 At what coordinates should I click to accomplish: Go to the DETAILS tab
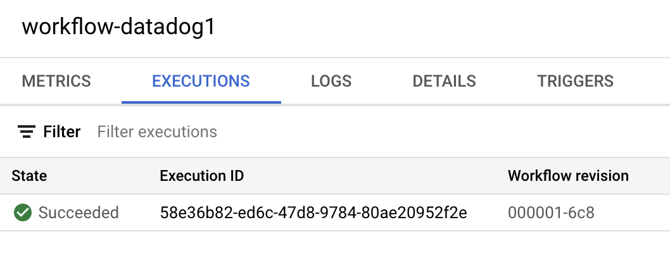point(444,81)
